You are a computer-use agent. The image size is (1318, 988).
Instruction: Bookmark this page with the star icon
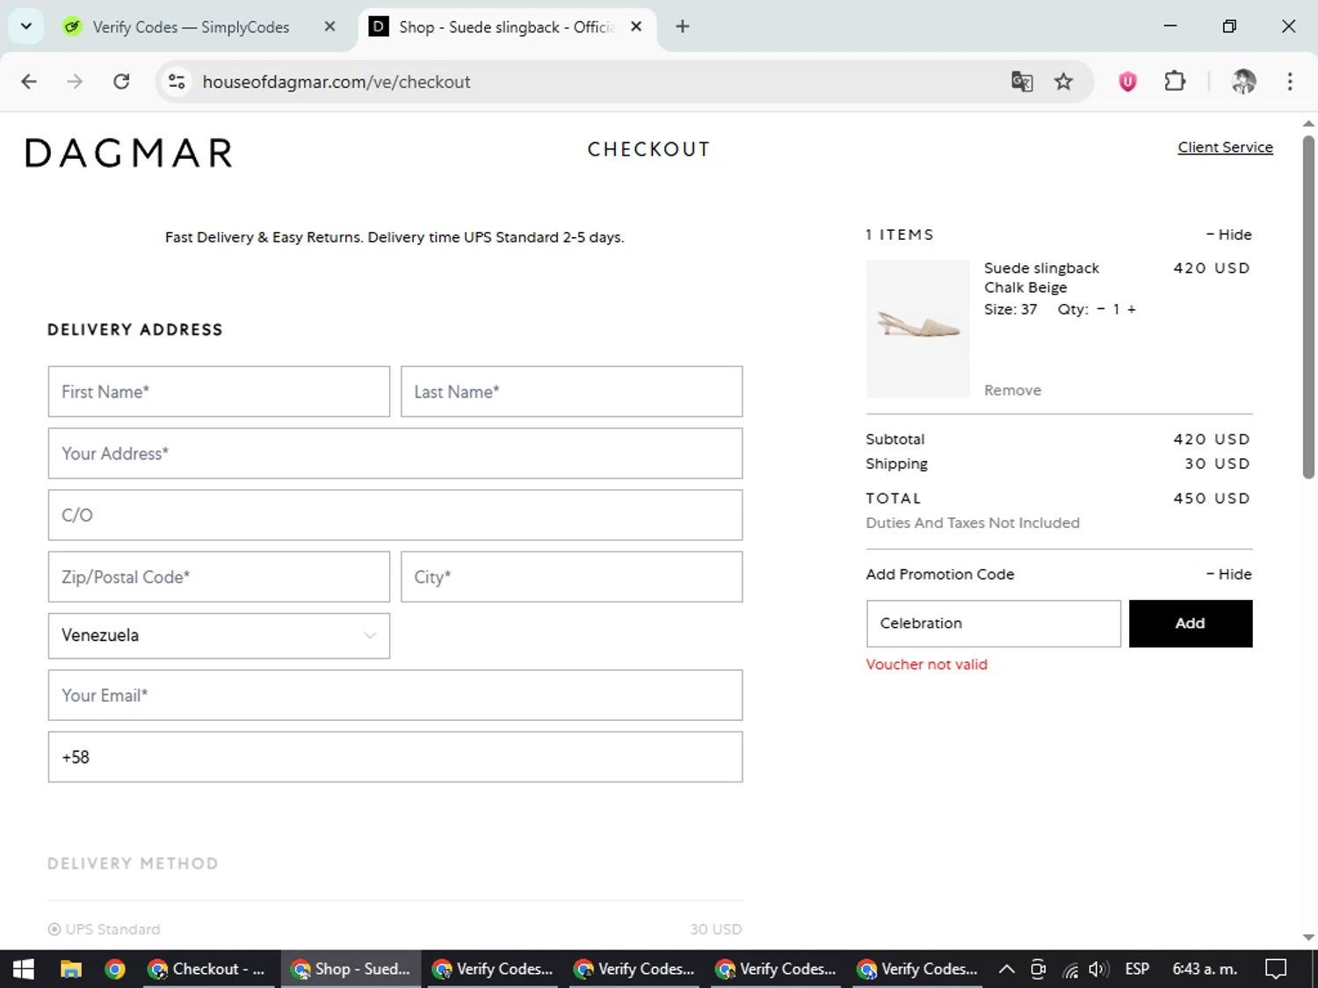point(1063,82)
